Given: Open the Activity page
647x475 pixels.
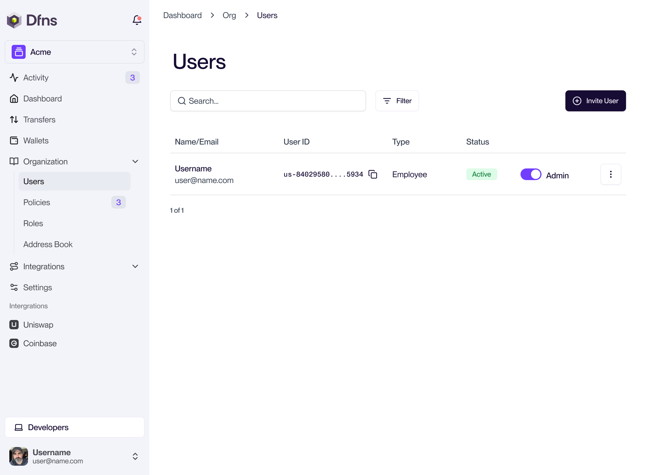Looking at the screenshot, I should tap(36, 78).
